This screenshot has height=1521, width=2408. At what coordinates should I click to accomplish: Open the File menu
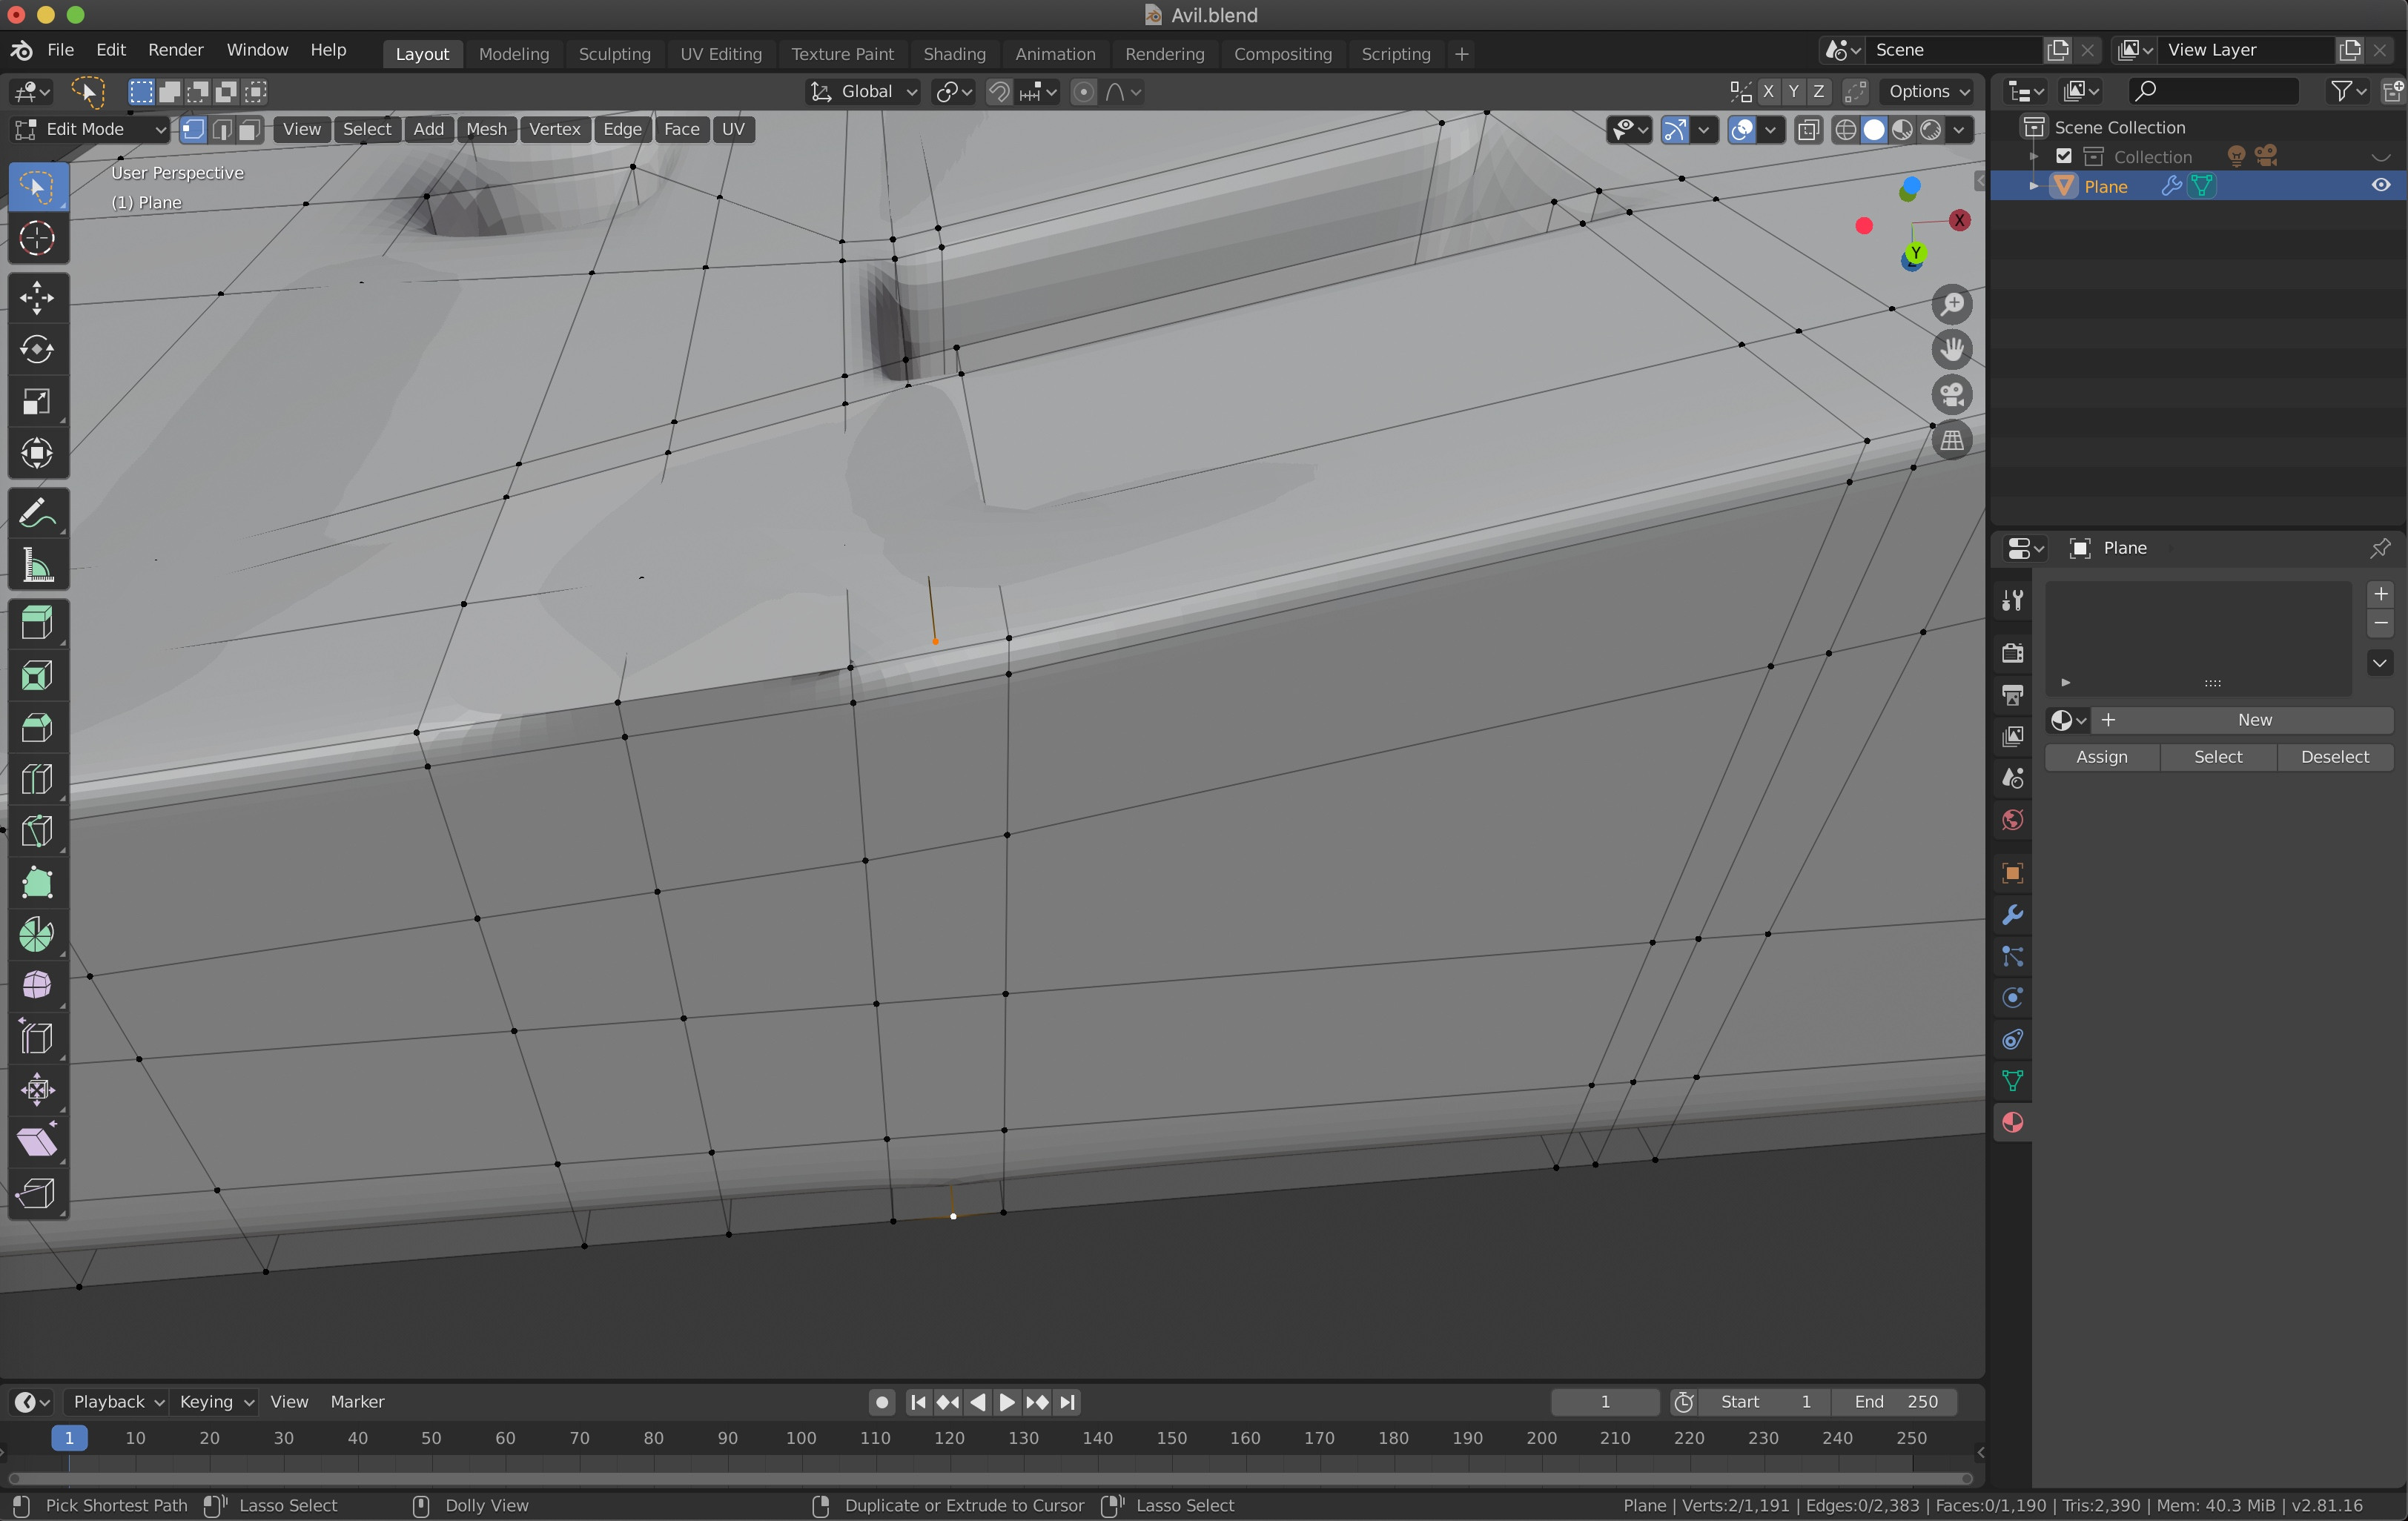click(61, 50)
